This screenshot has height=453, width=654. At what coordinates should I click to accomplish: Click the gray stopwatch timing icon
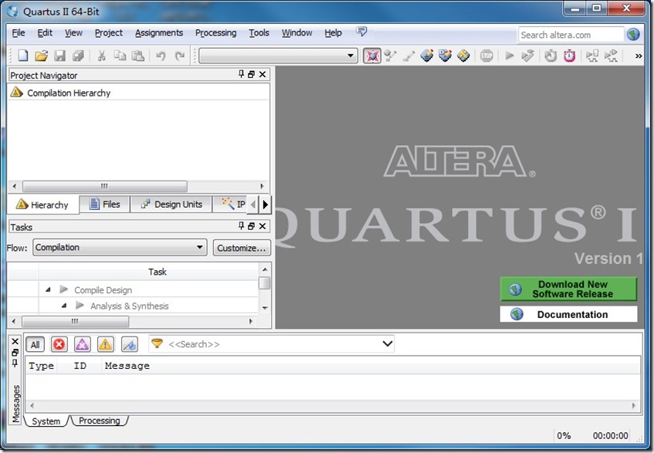(x=551, y=56)
